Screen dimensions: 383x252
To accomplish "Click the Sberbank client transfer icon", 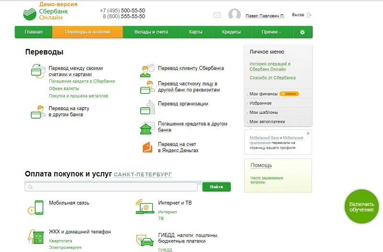I will [147, 70].
